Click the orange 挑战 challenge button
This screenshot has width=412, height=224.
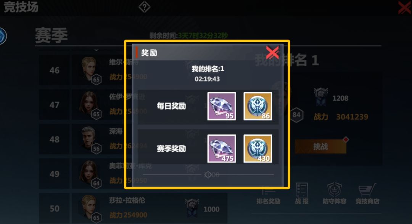coord(320,146)
